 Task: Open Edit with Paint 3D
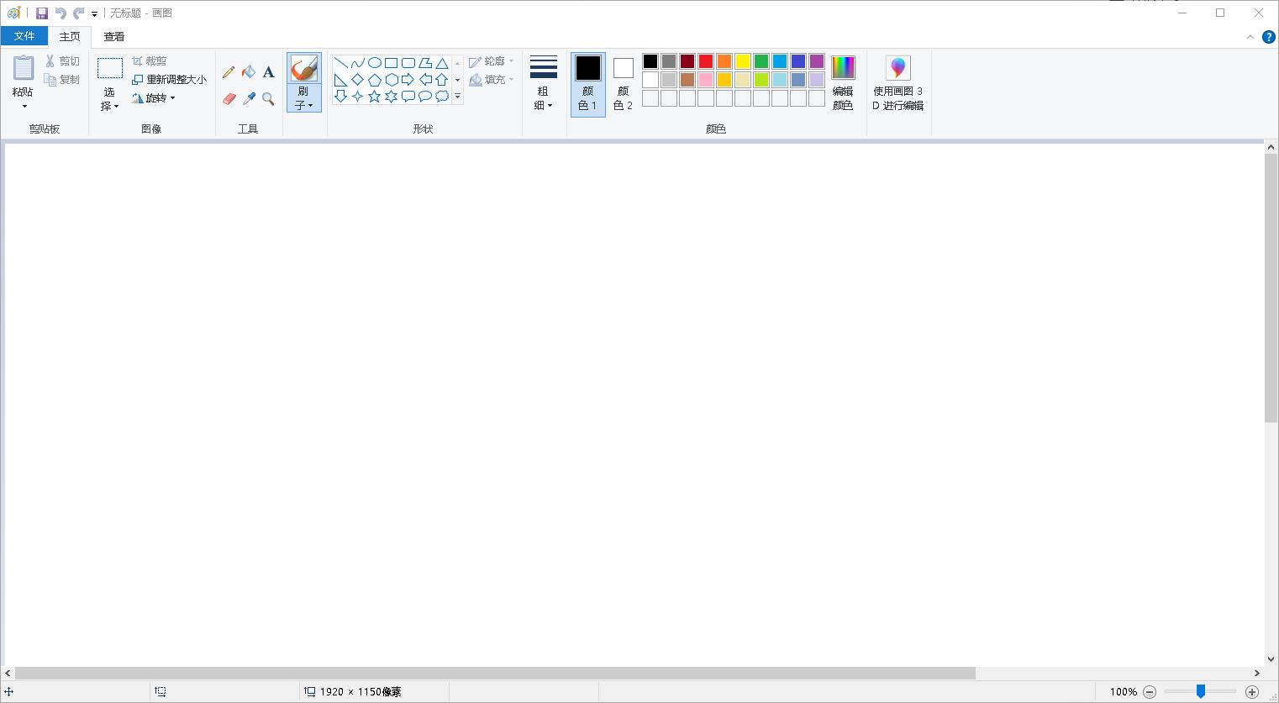pos(897,83)
